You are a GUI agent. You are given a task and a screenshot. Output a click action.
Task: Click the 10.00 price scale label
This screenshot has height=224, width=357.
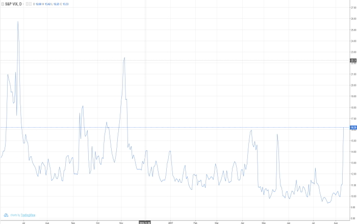tap(353, 197)
